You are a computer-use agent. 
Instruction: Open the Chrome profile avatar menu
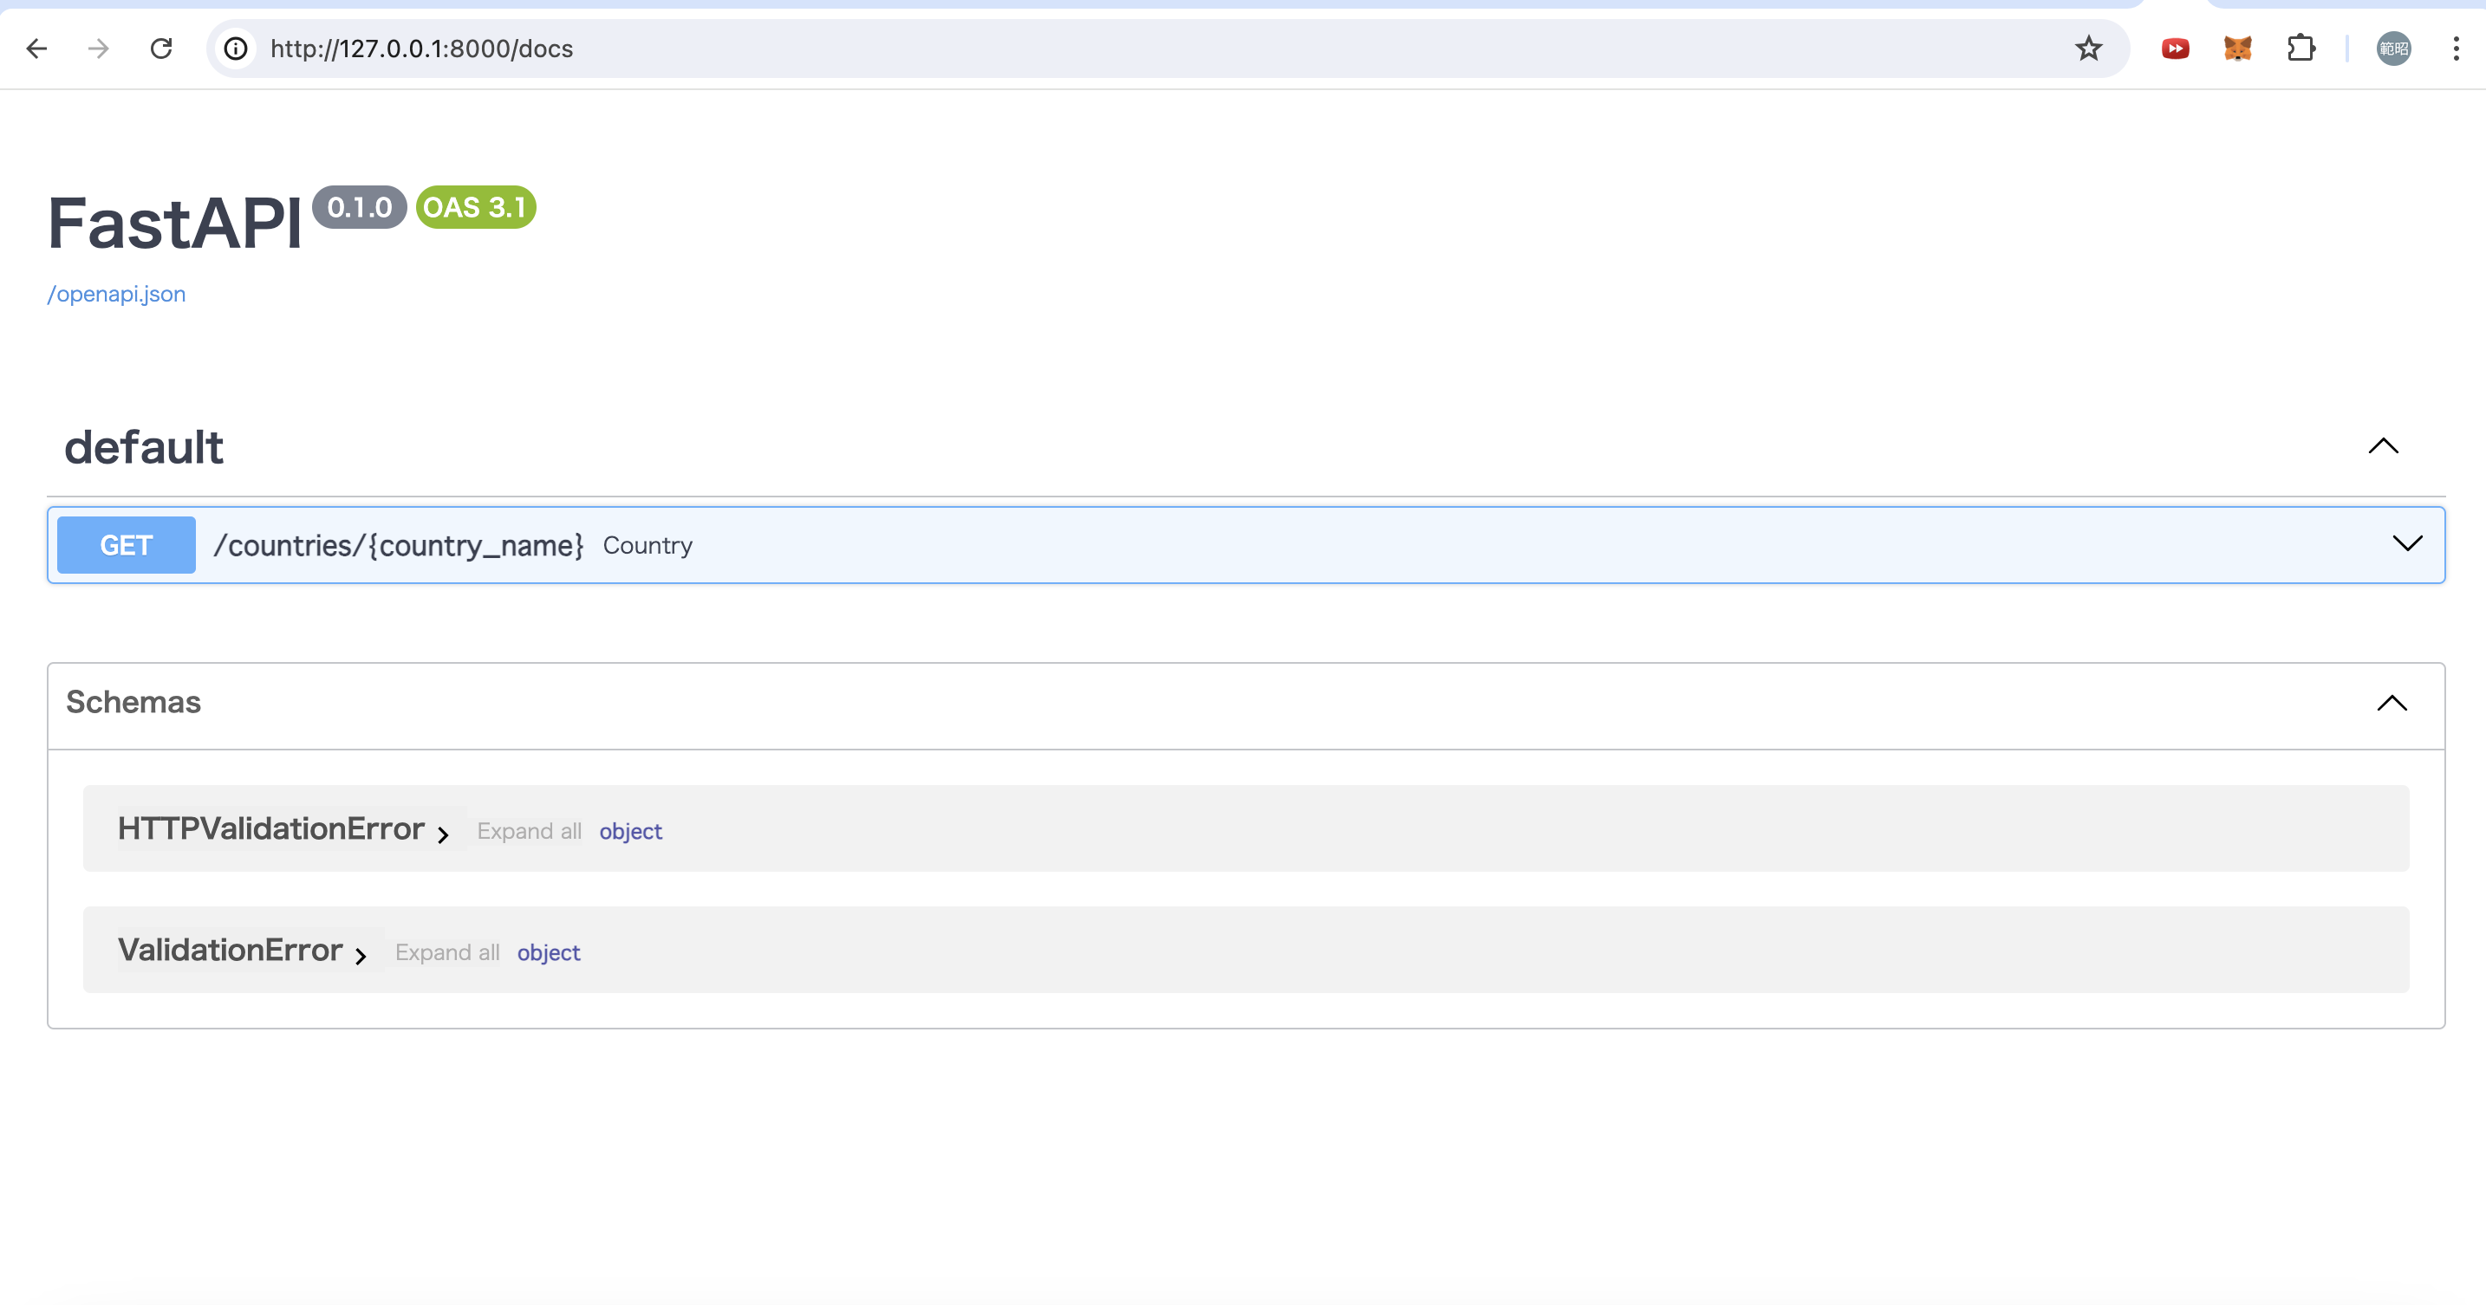(2395, 49)
